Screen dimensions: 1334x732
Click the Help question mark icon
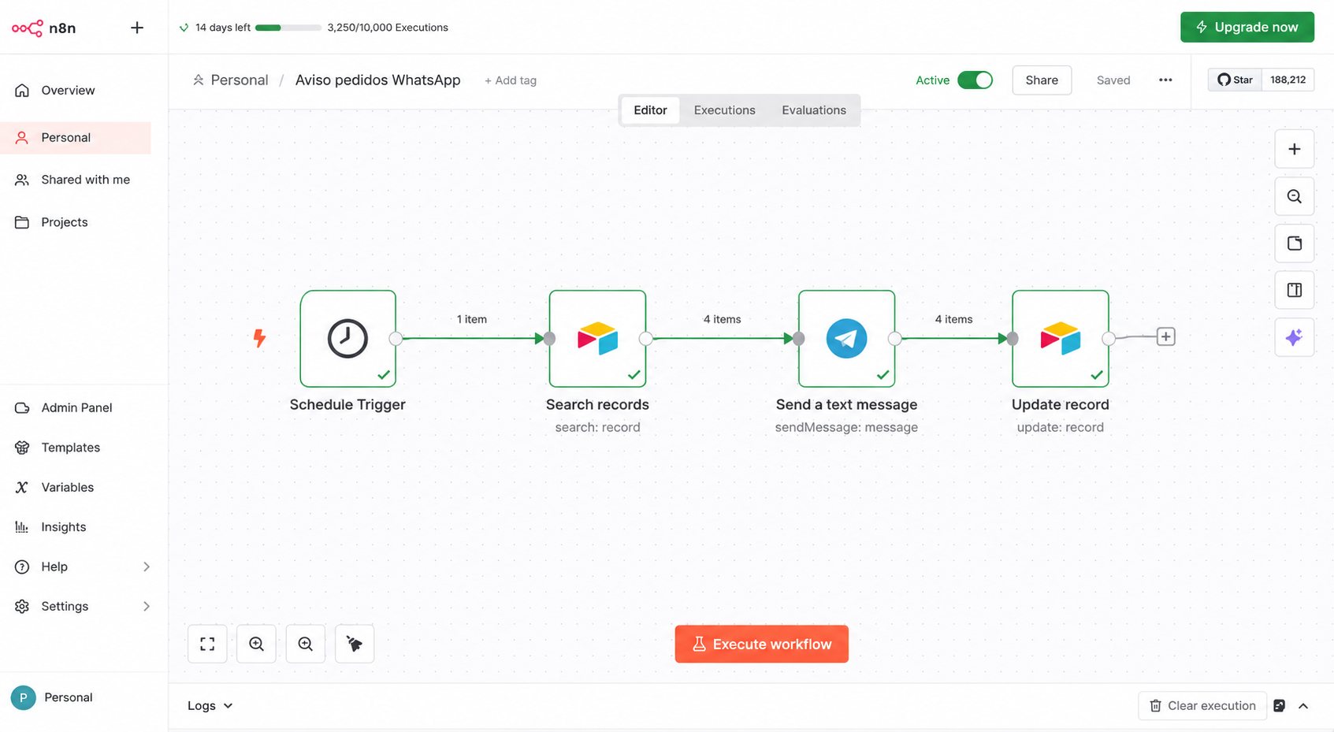(22, 567)
